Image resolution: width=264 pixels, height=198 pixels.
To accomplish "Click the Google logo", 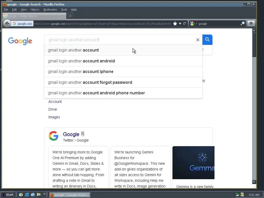I will point(20,41).
